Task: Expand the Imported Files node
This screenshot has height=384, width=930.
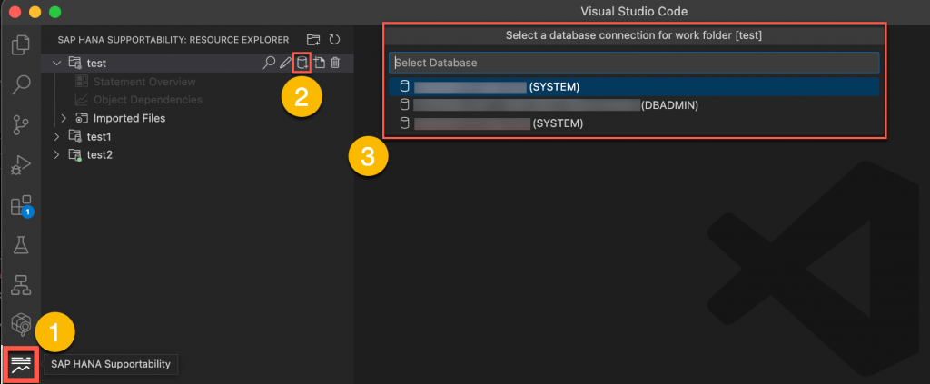Action: coord(64,118)
